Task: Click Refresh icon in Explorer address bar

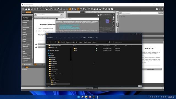Action: pos(109,42)
